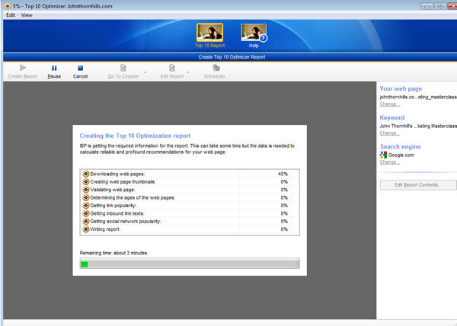Click the overall progress bar

coord(190,264)
